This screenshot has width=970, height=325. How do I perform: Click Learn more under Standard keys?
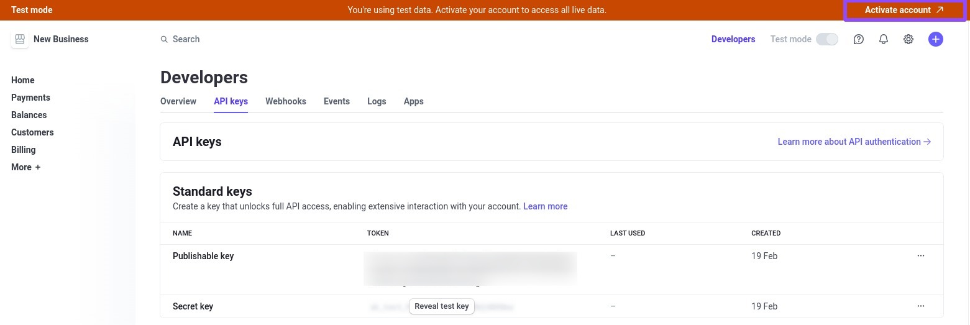(545, 206)
